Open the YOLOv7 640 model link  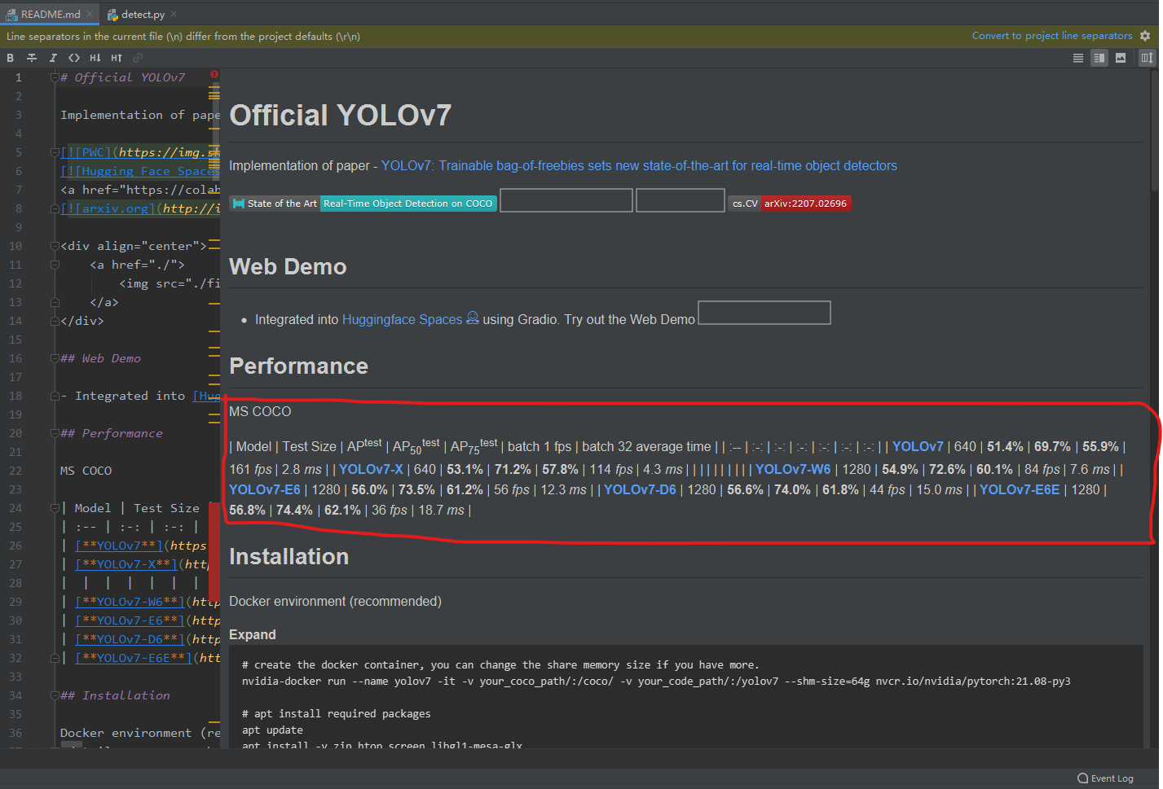pos(918,446)
